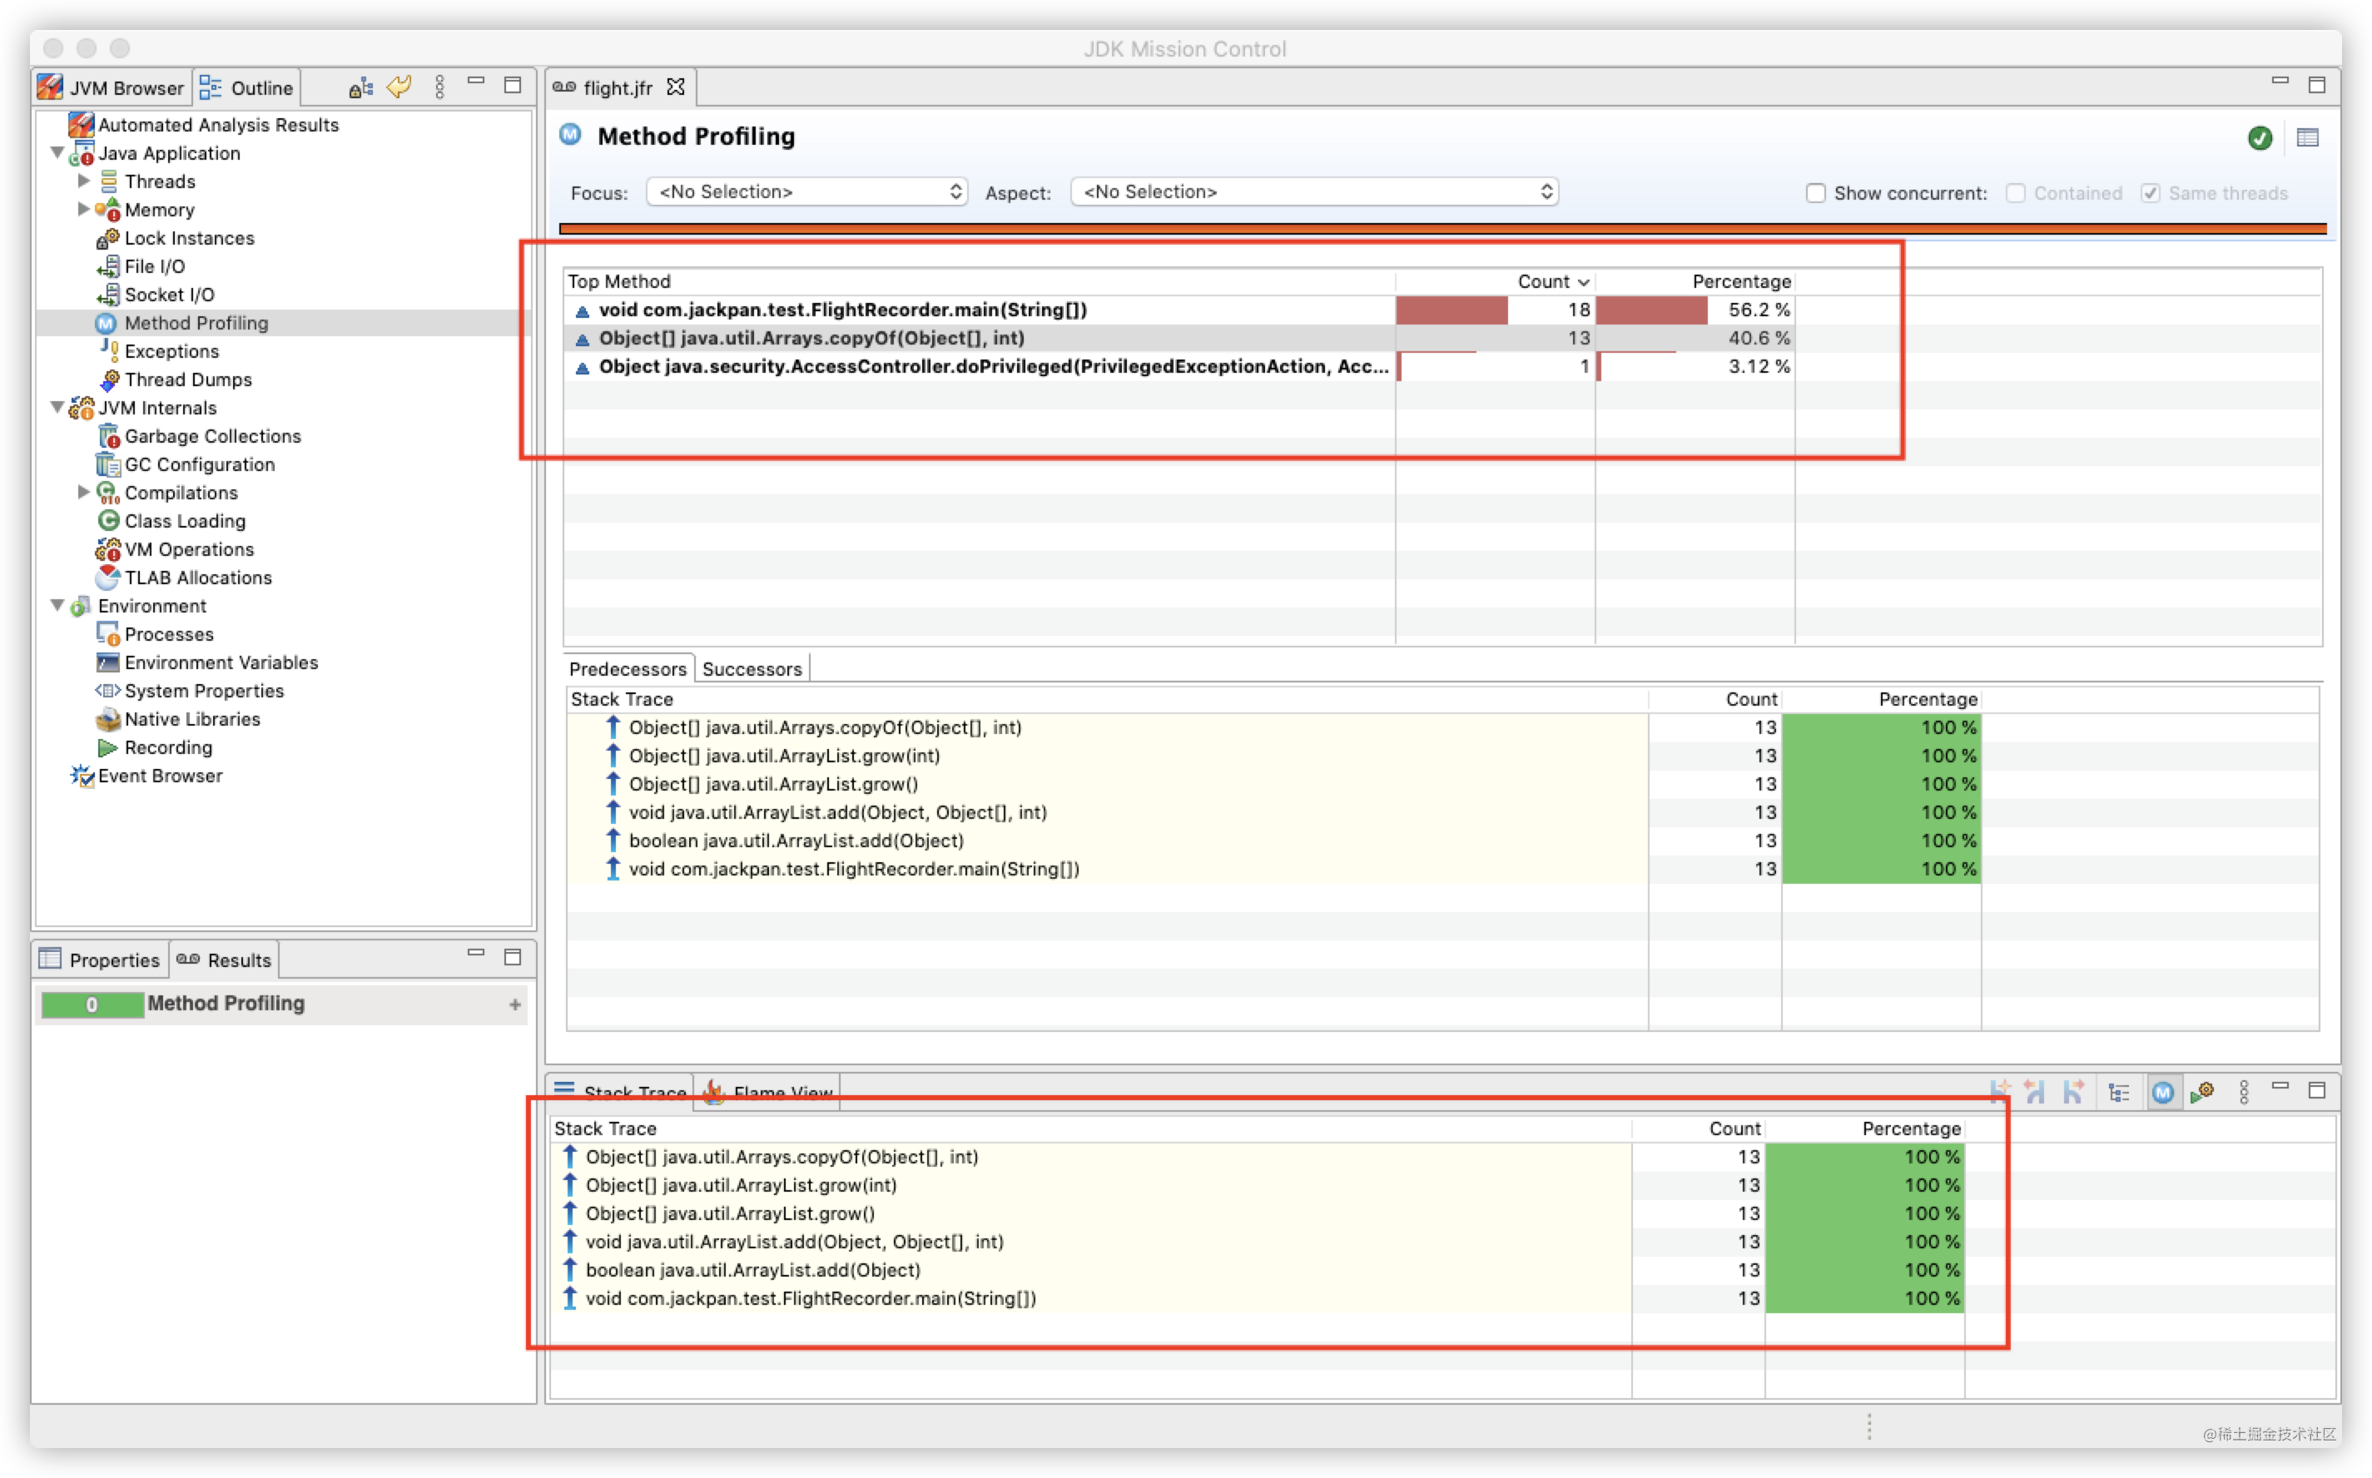Enable the Show concurrent checkbox
This screenshot has width=2372, height=1478.
click(1816, 192)
